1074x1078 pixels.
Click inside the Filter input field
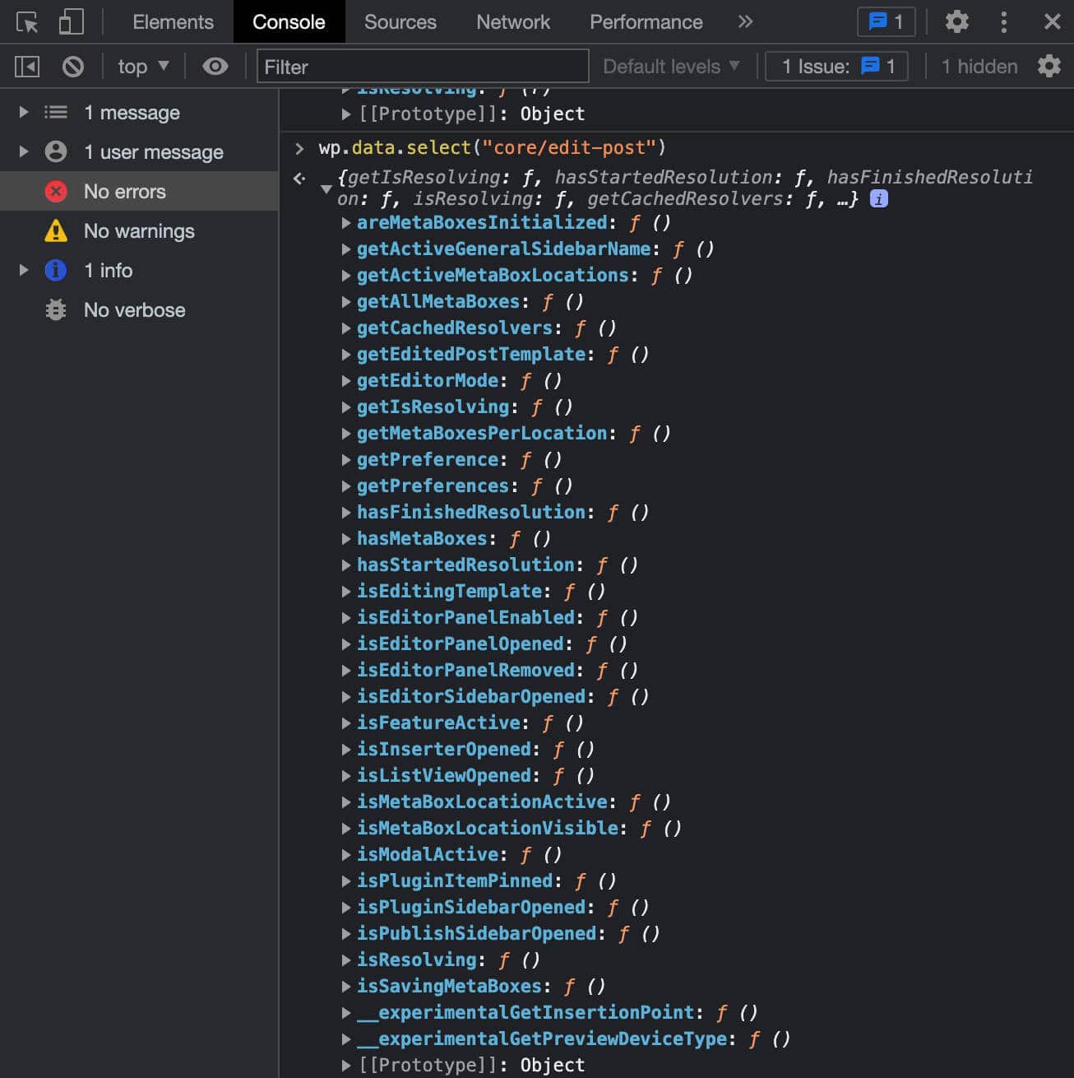point(421,66)
